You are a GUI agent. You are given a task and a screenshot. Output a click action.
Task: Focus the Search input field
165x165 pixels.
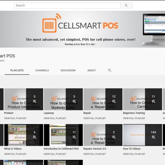[67, 5]
